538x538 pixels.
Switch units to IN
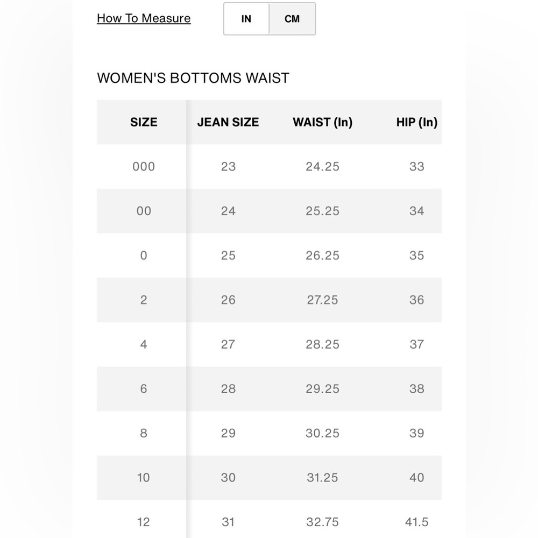(246, 19)
